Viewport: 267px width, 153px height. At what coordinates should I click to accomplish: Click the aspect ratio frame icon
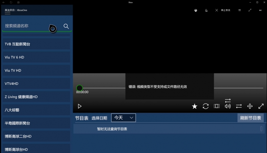click(x=217, y=106)
